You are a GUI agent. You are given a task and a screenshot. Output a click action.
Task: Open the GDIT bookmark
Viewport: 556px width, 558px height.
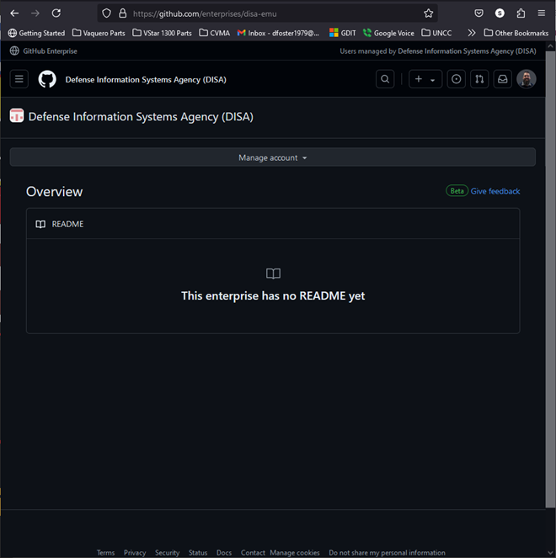pos(343,33)
